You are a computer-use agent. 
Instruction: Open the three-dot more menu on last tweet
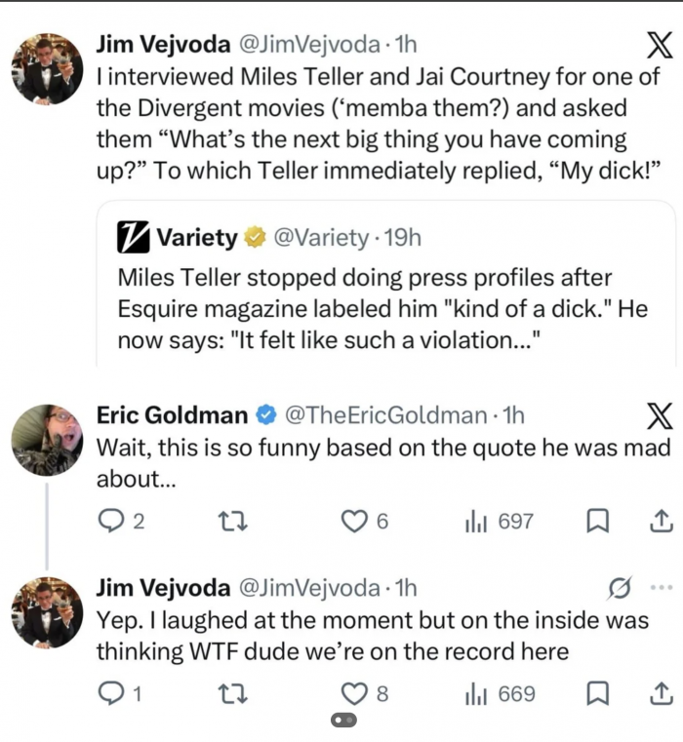pyautogui.click(x=662, y=588)
